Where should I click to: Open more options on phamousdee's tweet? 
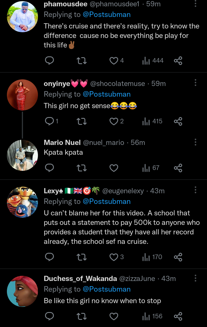pyautogui.click(x=195, y=4)
